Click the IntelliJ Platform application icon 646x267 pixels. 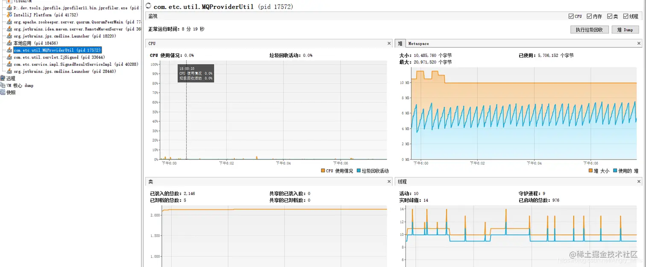[9, 15]
